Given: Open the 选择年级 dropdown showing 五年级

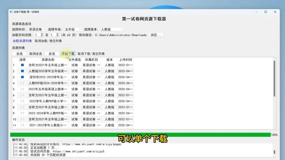Looking at the screenshot, I should (x=73, y=29).
